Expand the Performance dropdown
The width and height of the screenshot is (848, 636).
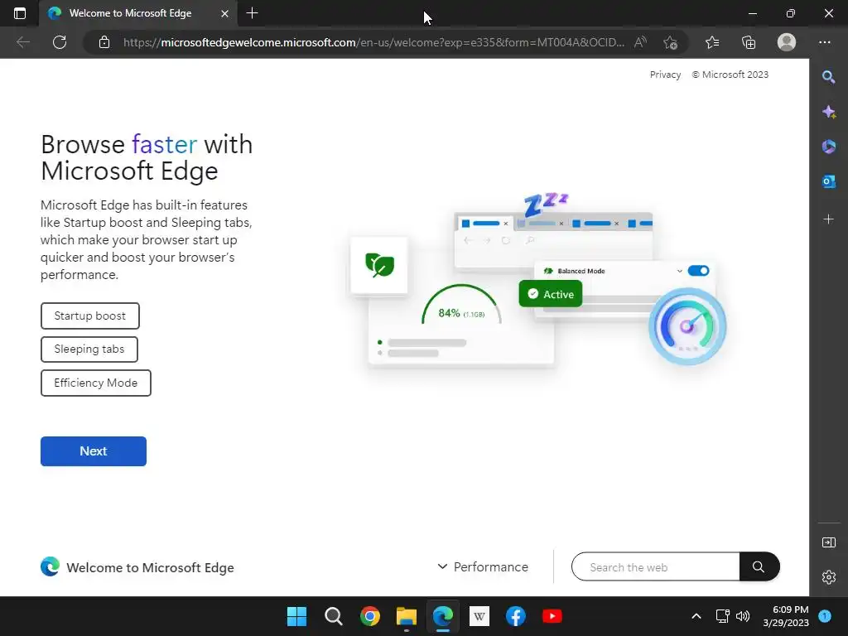click(483, 566)
